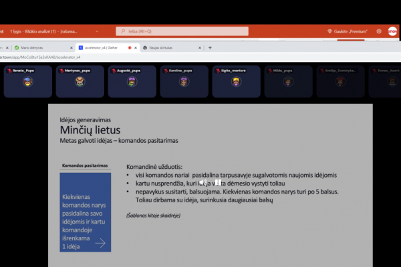Open the account profile avatar

click(392, 31)
